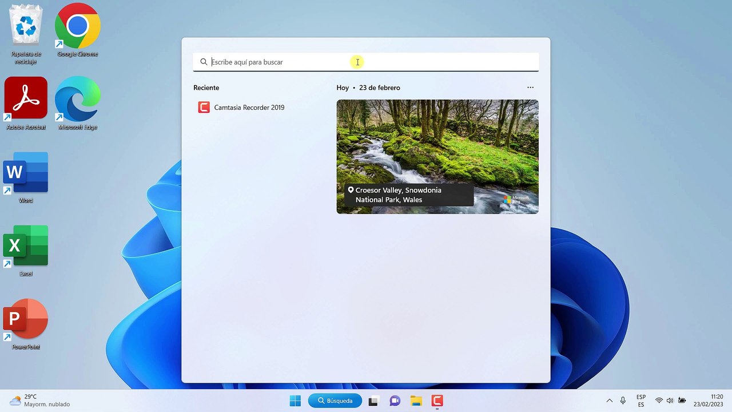Open the three-dots options menu in search panel
This screenshot has height=412, width=732.
click(530, 88)
